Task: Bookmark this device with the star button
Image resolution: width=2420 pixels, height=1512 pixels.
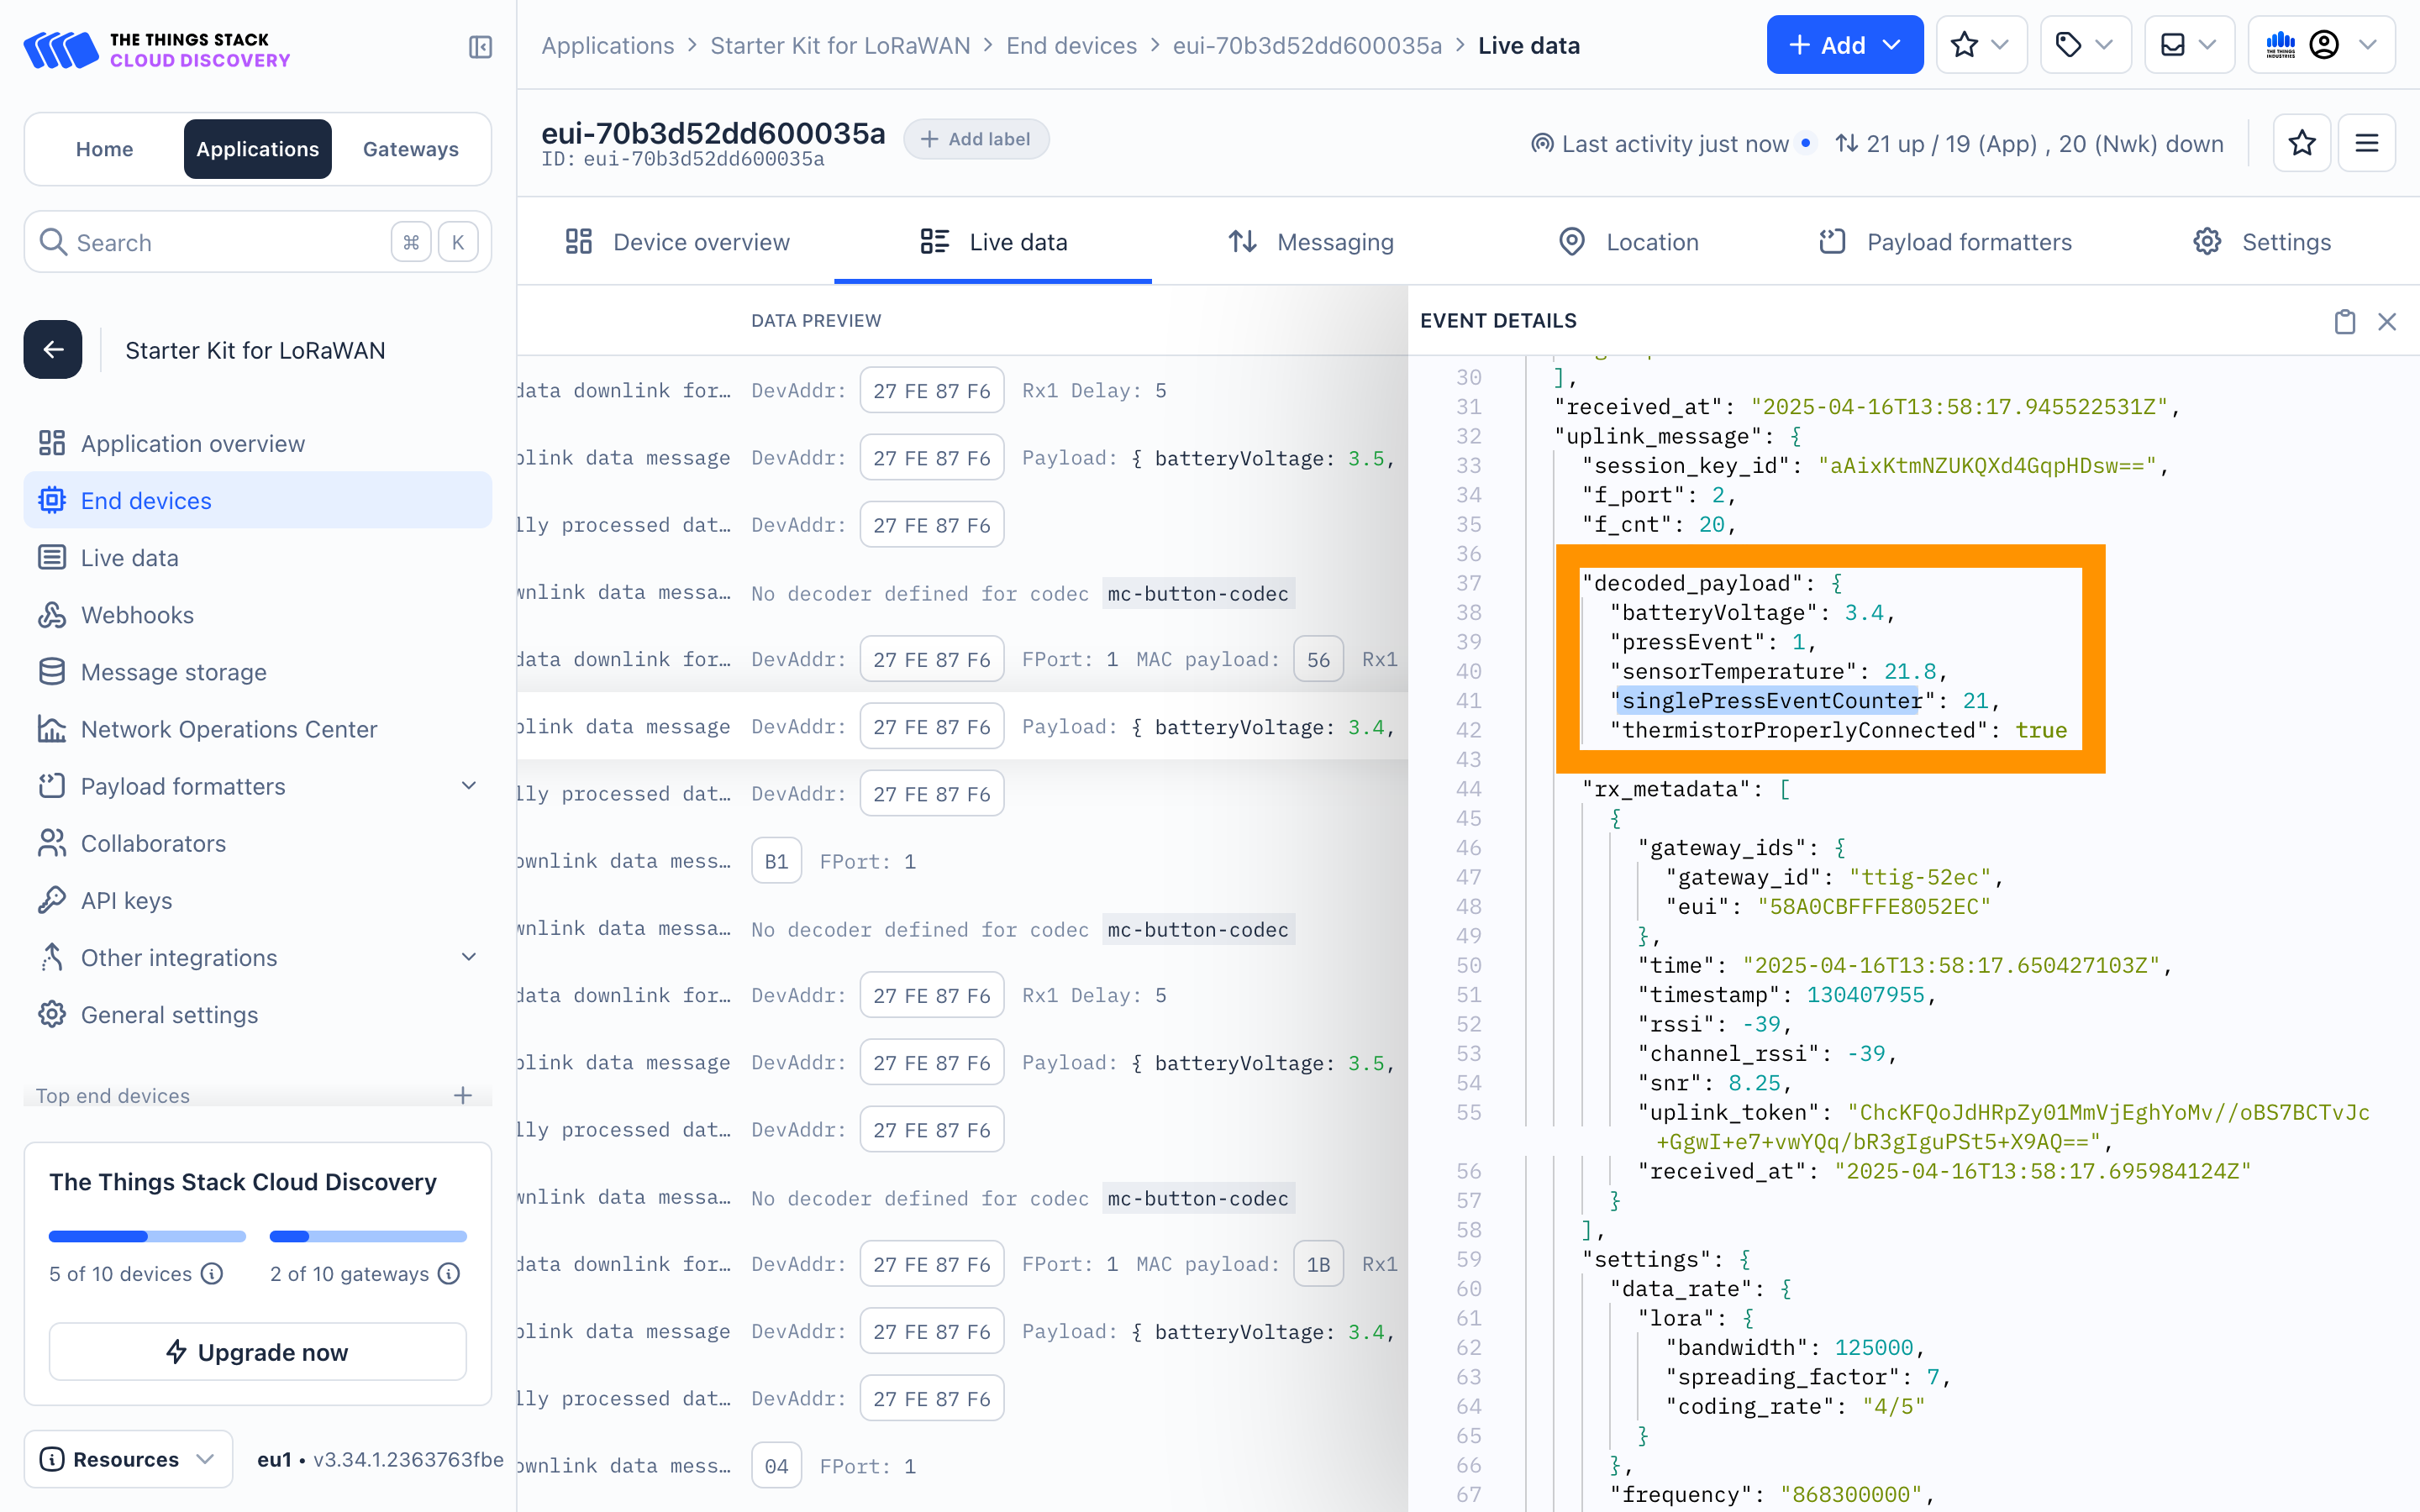Action: 2301,143
